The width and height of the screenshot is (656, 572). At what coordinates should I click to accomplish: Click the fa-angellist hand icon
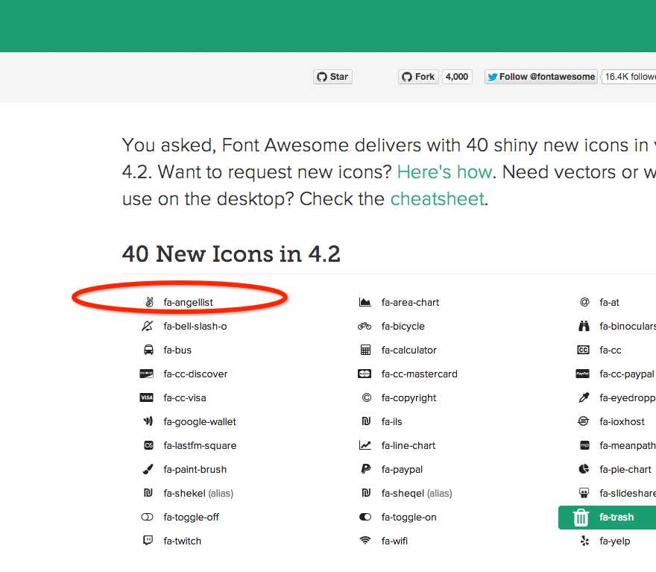pos(149,302)
